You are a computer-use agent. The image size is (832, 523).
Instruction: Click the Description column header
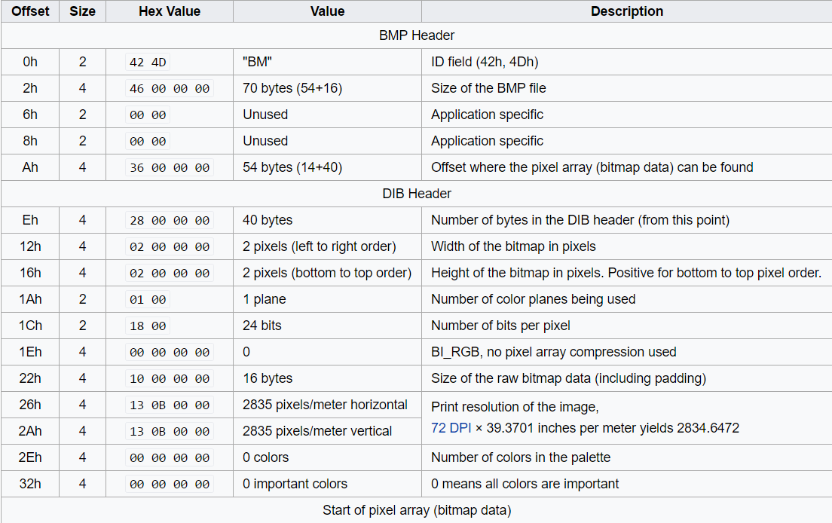[626, 11]
